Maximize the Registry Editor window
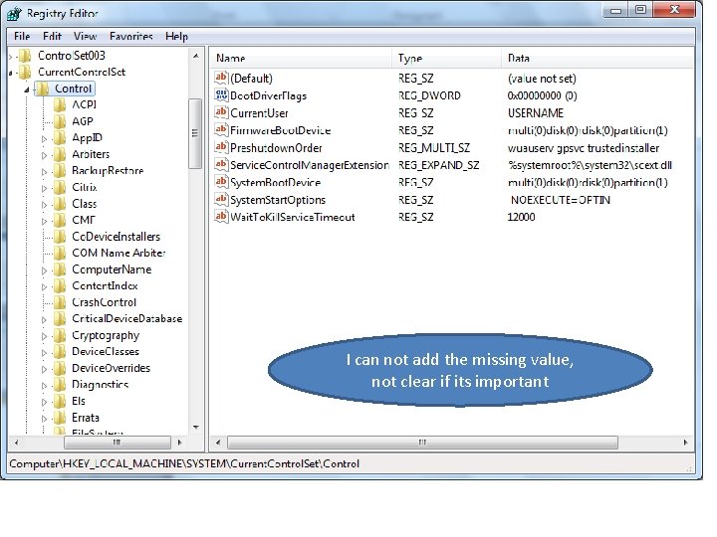The height and width of the screenshot is (537, 717). [x=640, y=10]
